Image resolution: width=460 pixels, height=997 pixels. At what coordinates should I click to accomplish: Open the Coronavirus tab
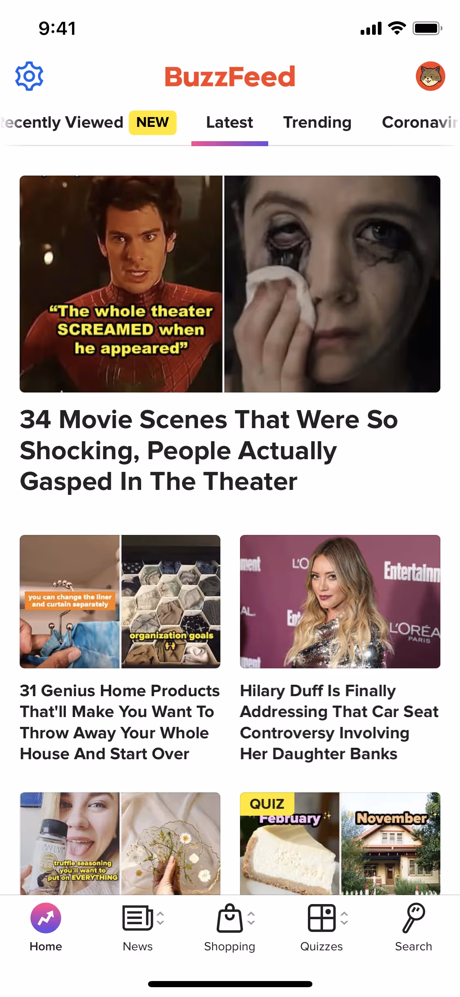pos(420,122)
